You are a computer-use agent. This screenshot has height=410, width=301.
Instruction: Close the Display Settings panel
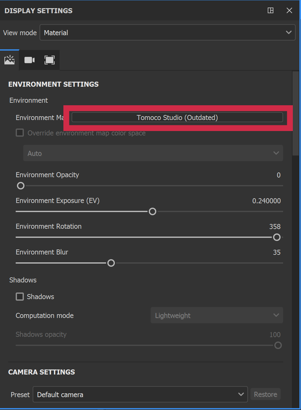(289, 11)
